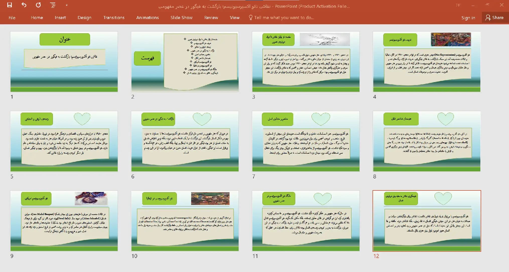Image resolution: width=509 pixels, height=272 pixels.
Task: Select slide 10 thumbnail
Action: pyautogui.click(x=185, y=221)
